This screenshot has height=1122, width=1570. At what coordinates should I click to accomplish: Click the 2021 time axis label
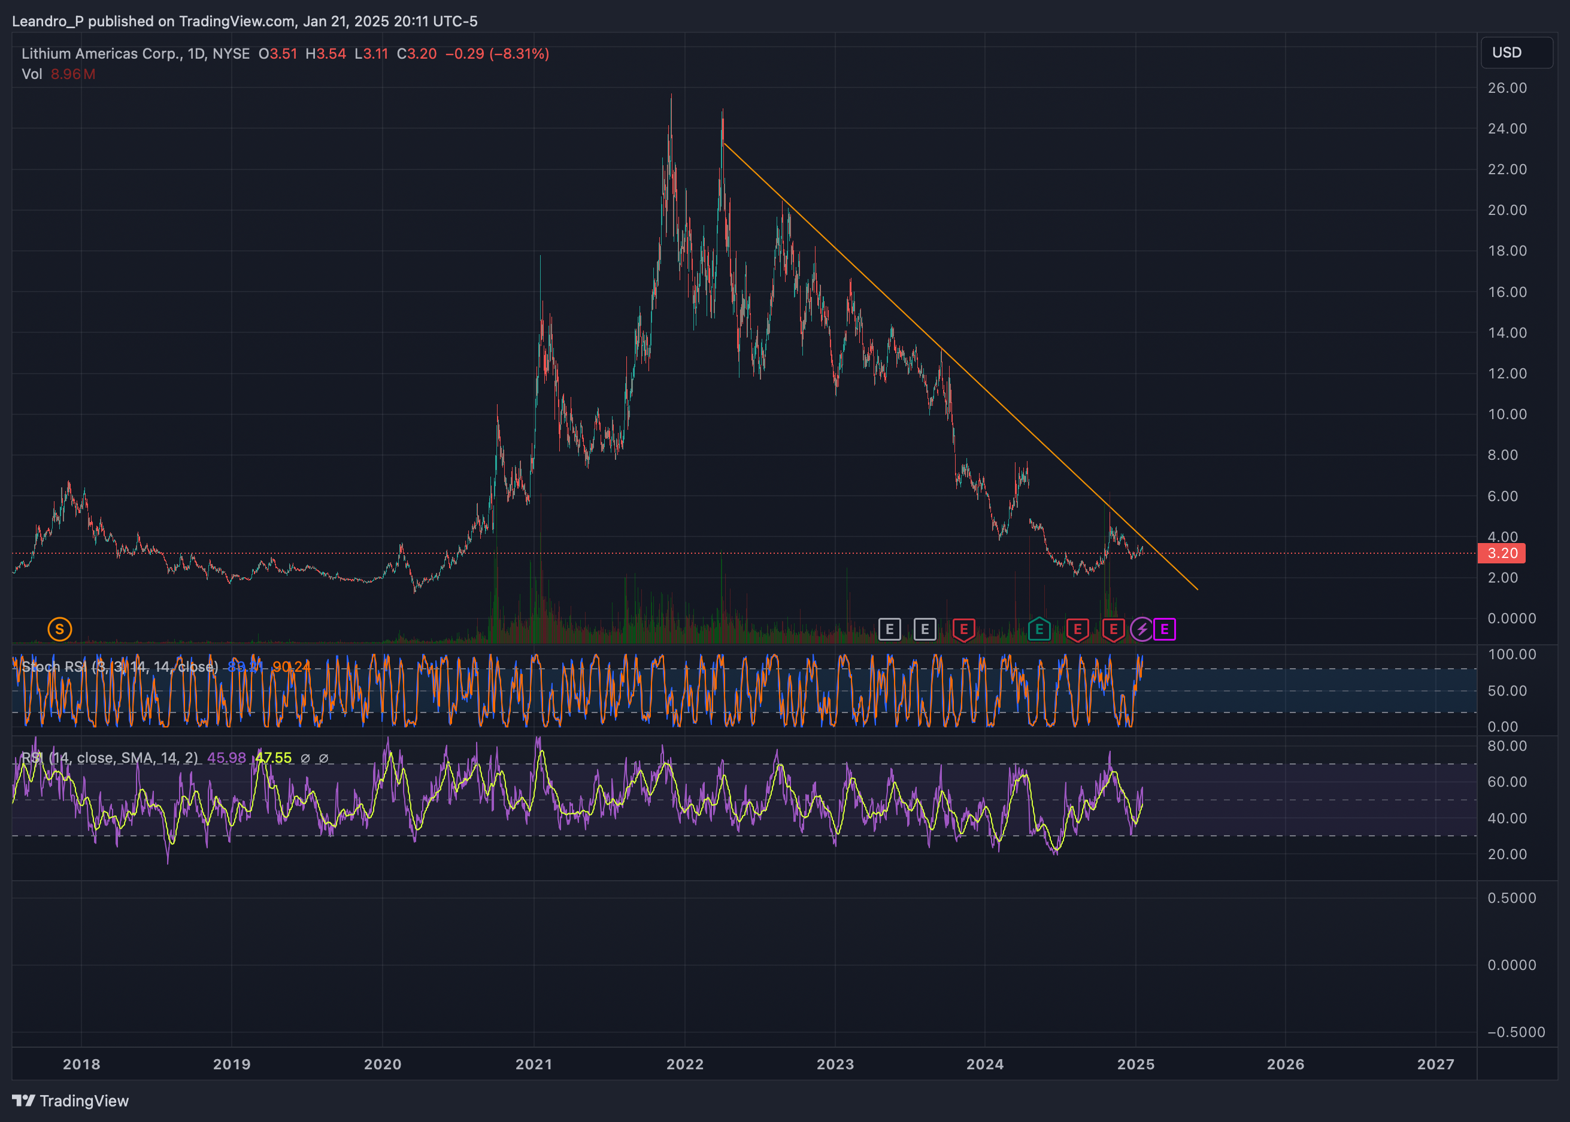pos(534,1064)
